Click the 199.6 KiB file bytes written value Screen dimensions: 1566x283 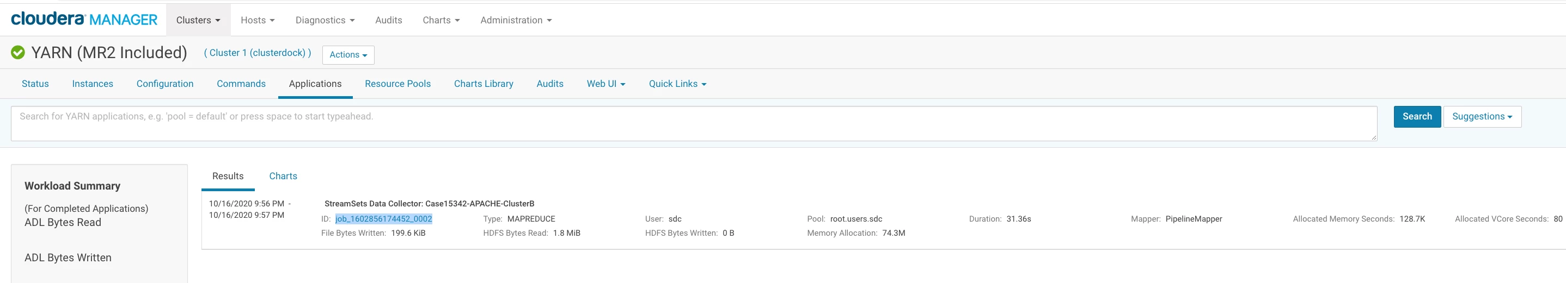coord(408,232)
